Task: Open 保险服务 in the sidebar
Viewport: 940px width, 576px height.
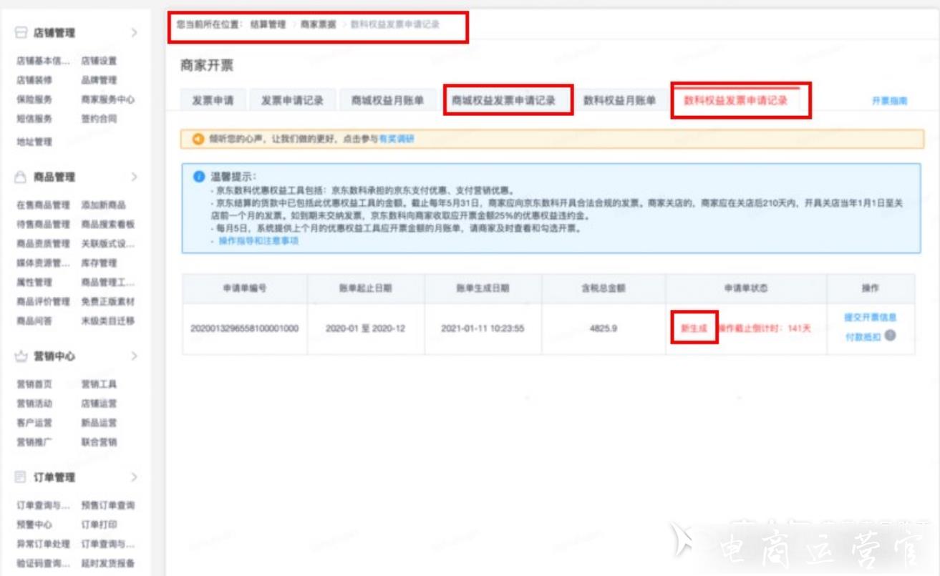Action: (x=34, y=99)
